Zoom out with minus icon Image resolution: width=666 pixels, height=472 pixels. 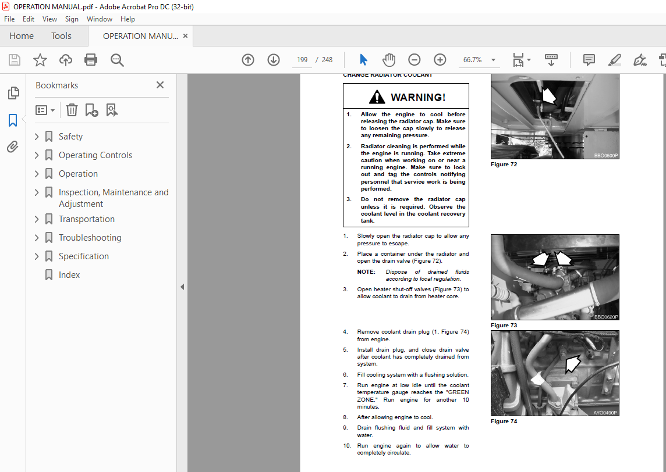pyautogui.click(x=414, y=60)
